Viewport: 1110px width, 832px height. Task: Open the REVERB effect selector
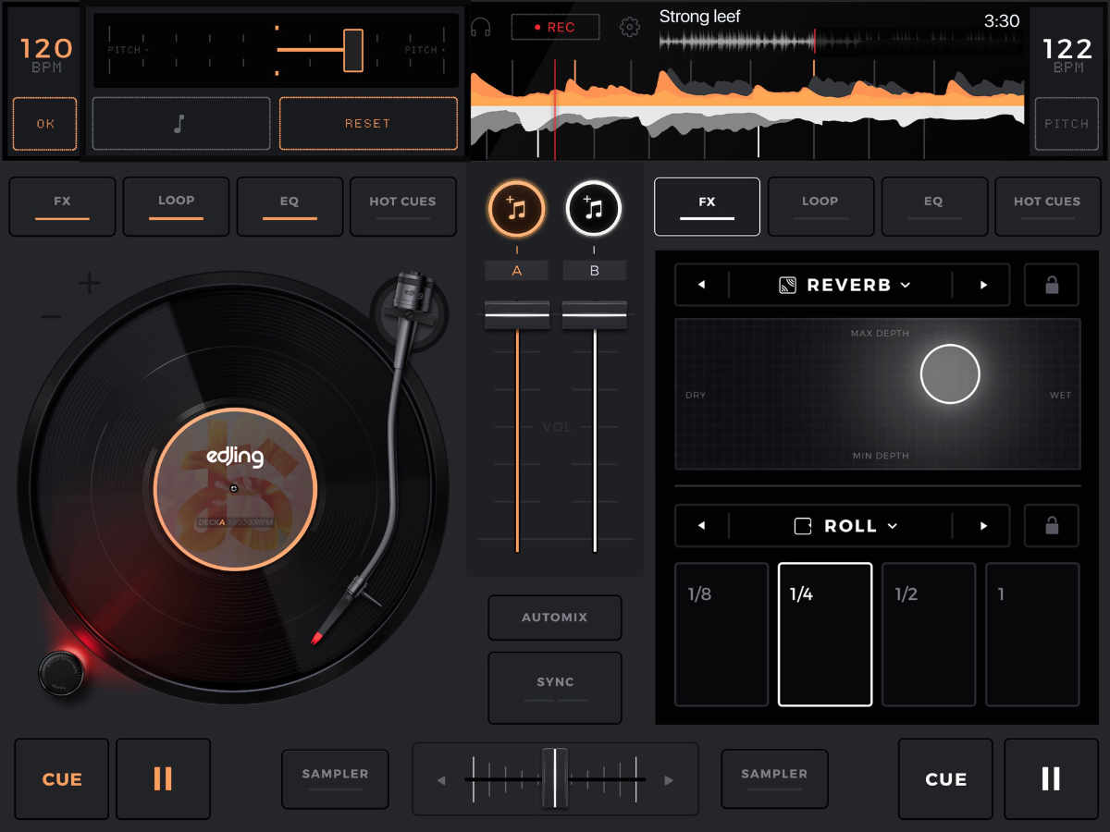pos(843,285)
